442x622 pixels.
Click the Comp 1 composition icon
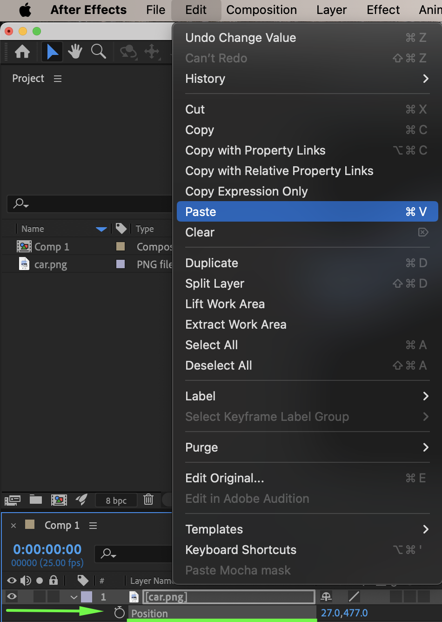[x=24, y=246]
